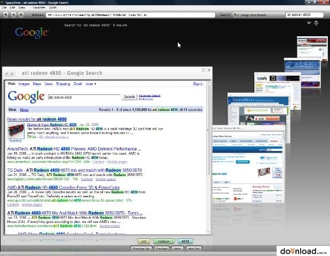Image resolution: width=330 pixels, height=256 pixels.
Task: Click the scrollbar down arrow in page window
Action: tap(208, 232)
